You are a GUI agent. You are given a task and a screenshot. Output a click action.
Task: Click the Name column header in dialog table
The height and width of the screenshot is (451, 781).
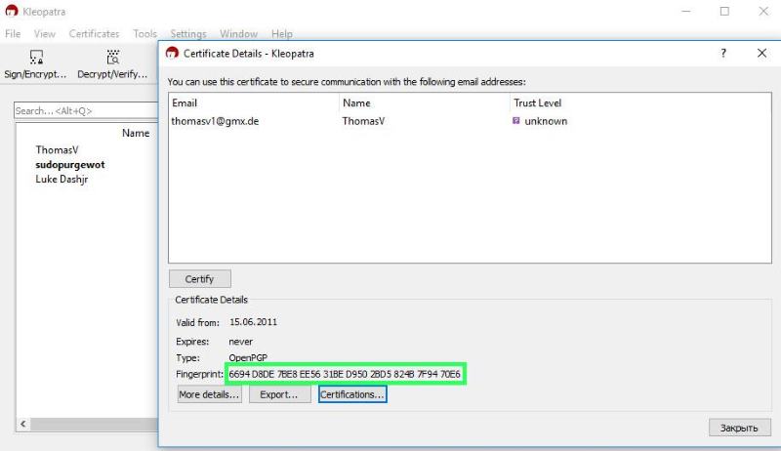coord(356,103)
